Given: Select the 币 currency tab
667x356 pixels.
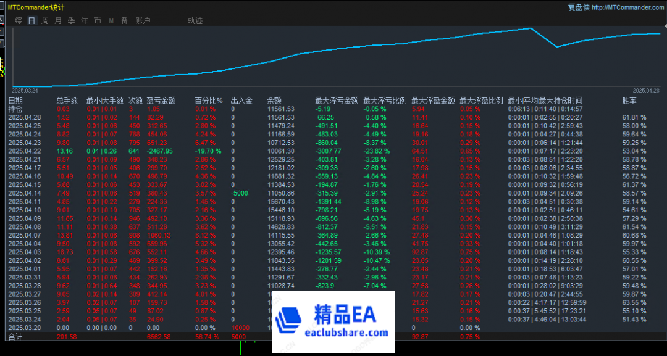Looking at the screenshot, I should [x=98, y=20].
